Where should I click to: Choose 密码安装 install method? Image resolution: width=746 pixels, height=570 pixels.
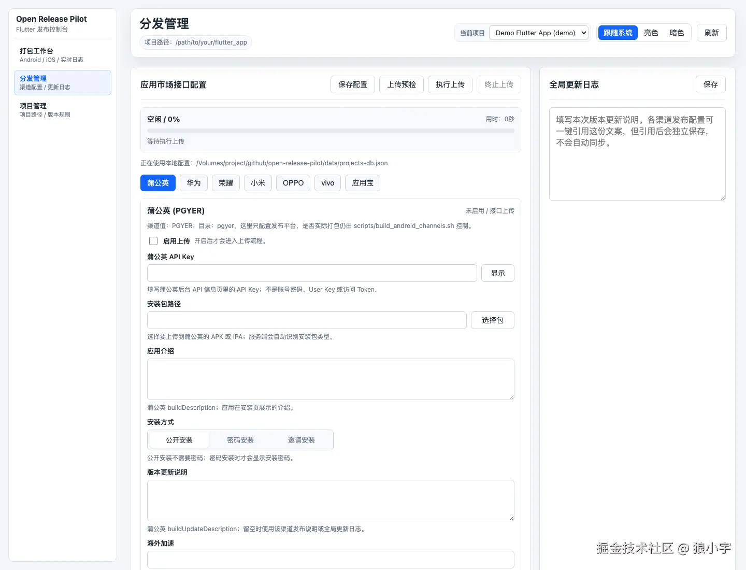point(240,440)
